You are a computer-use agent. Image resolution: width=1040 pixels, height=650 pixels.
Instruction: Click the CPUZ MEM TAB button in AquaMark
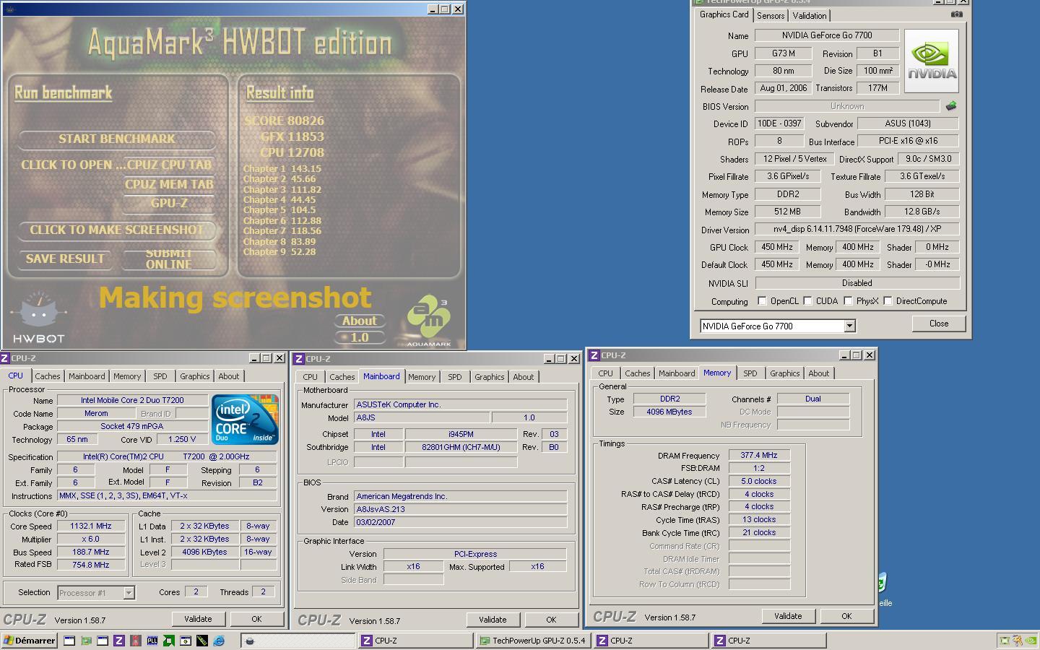point(169,184)
